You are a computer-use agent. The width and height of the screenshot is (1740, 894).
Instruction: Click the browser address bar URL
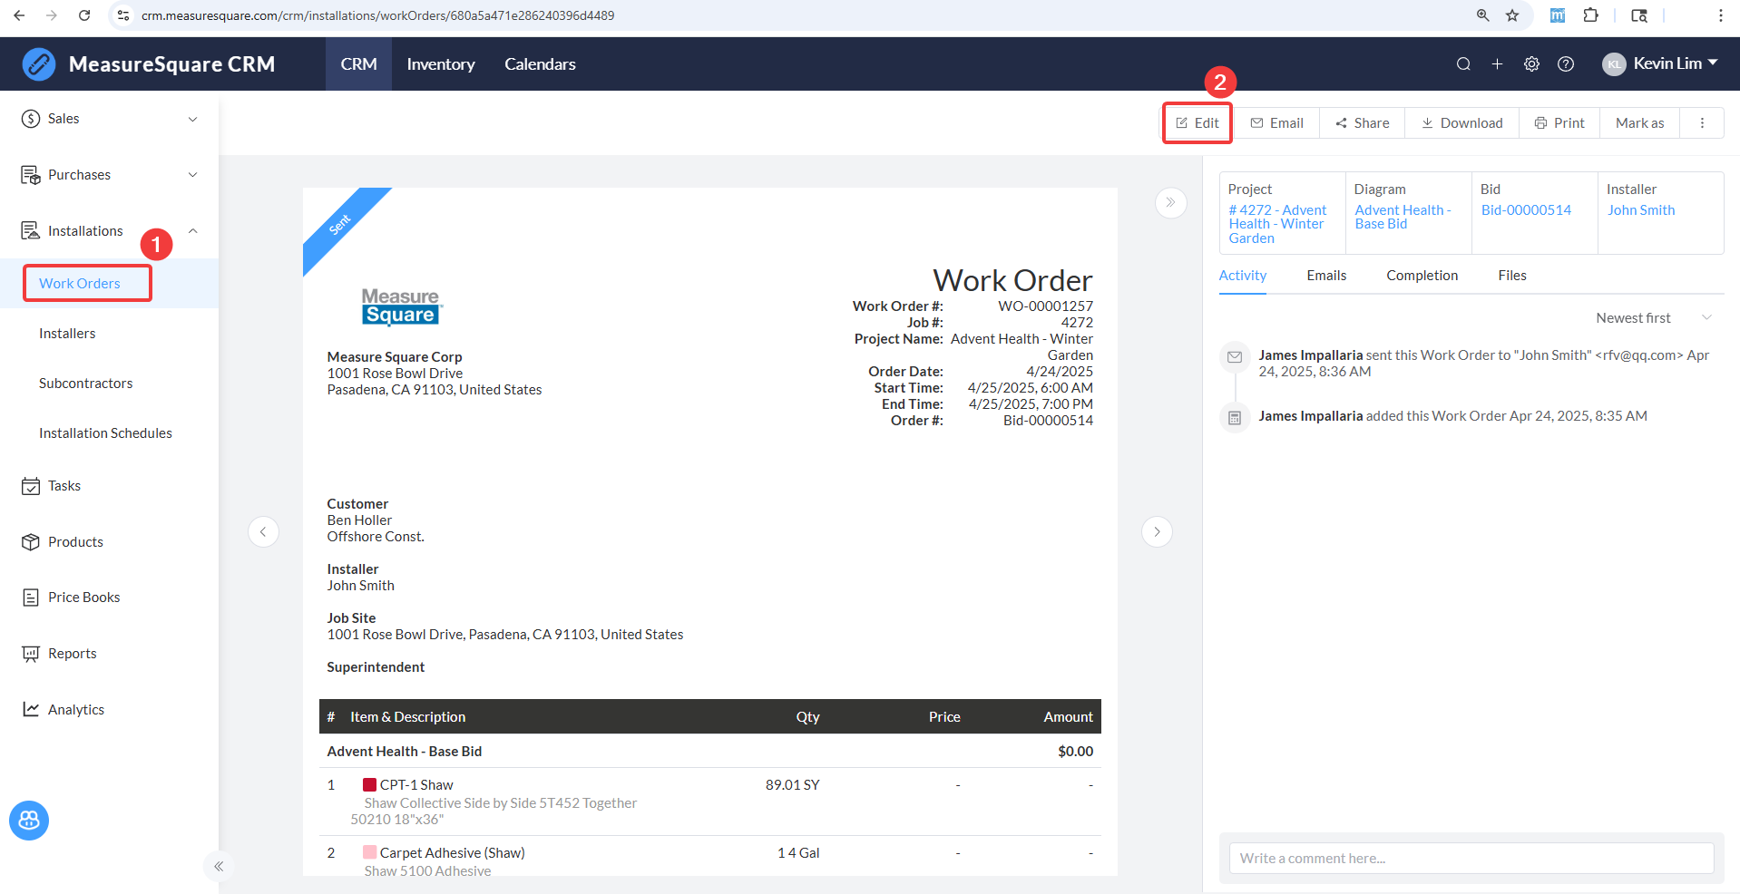[377, 15]
